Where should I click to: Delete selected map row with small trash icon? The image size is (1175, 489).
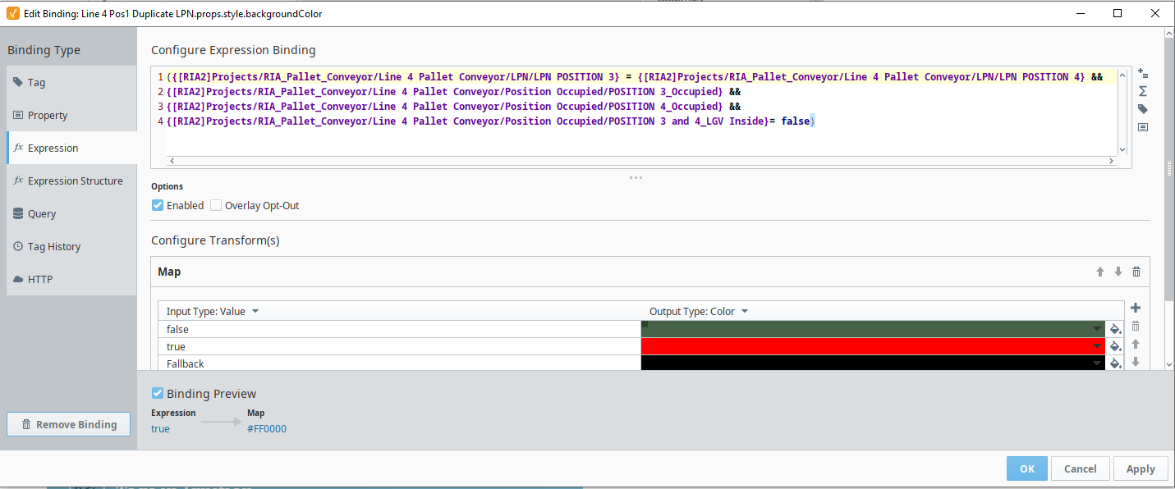(1136, 326)
